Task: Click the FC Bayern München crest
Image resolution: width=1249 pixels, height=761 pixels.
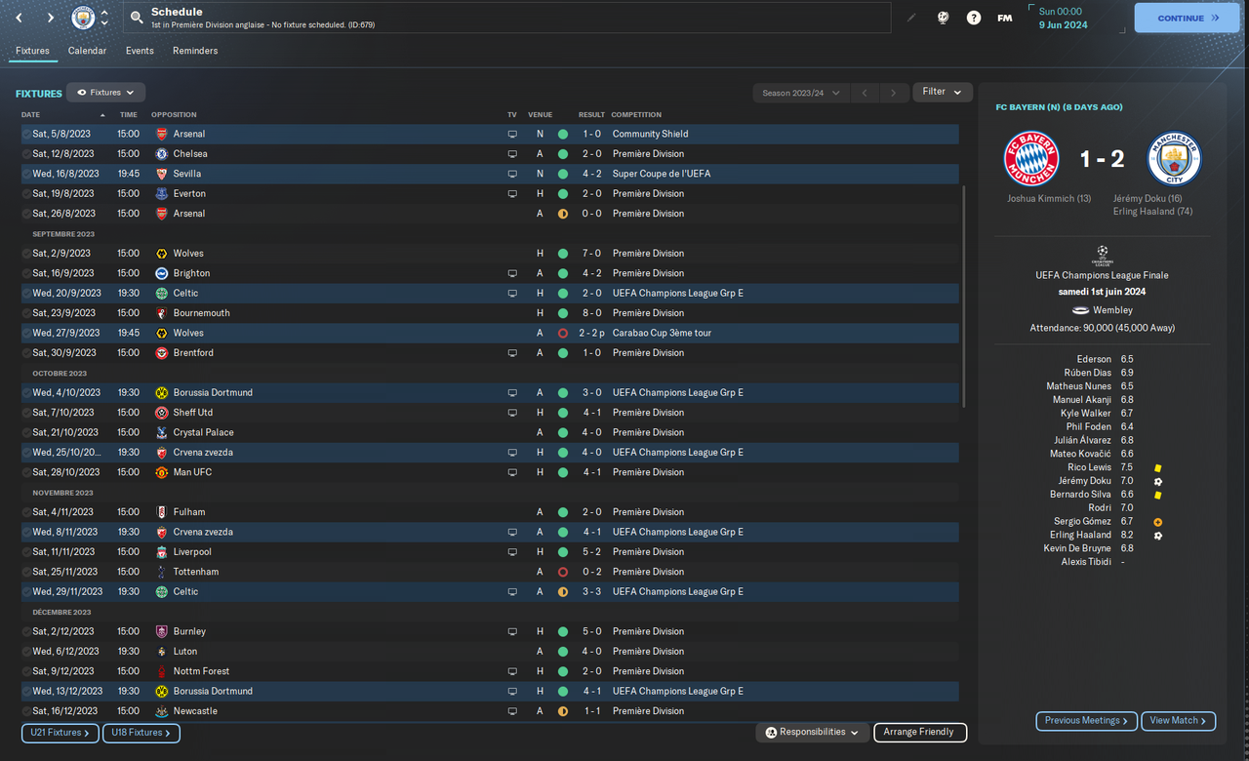Action: (x=1031, y=158)
